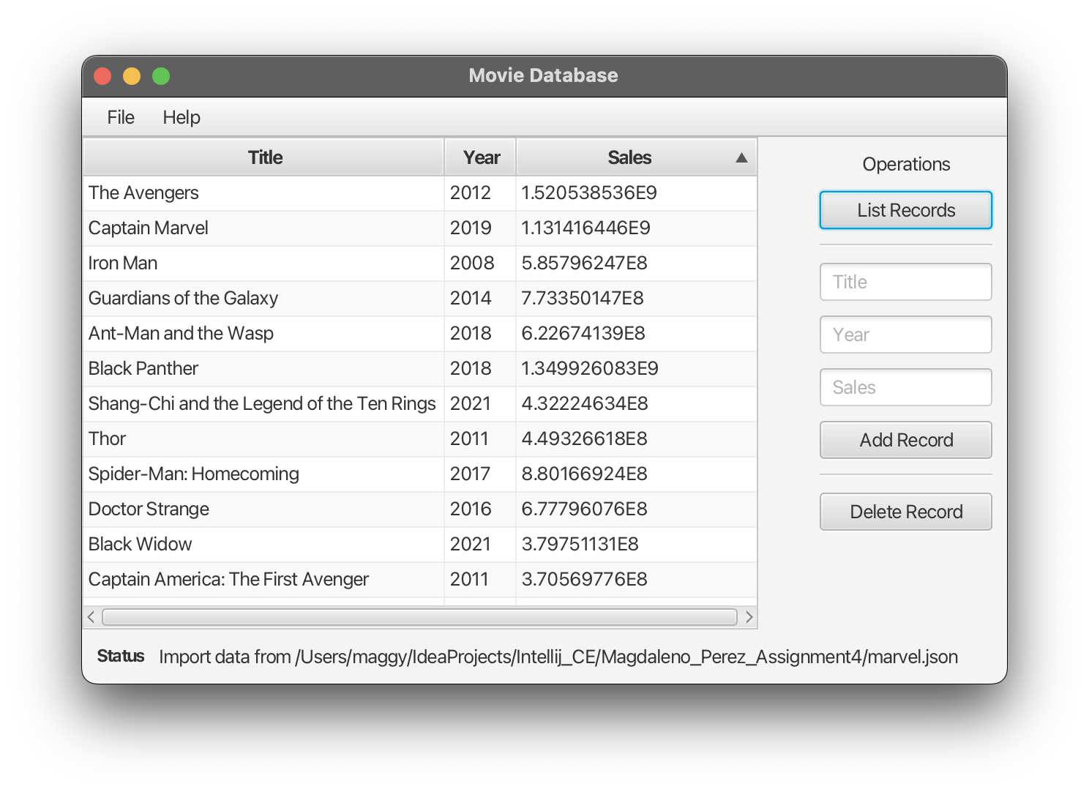Select the Captain Marvel row
This screenshot has width=1089, height=792.
tap(420, 228)
